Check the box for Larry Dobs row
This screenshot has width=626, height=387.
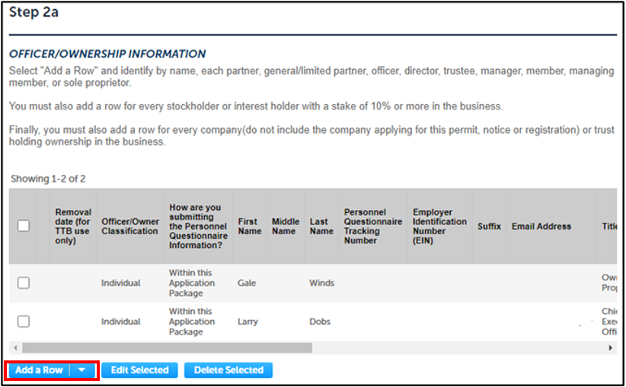click(x=24, y=322)
